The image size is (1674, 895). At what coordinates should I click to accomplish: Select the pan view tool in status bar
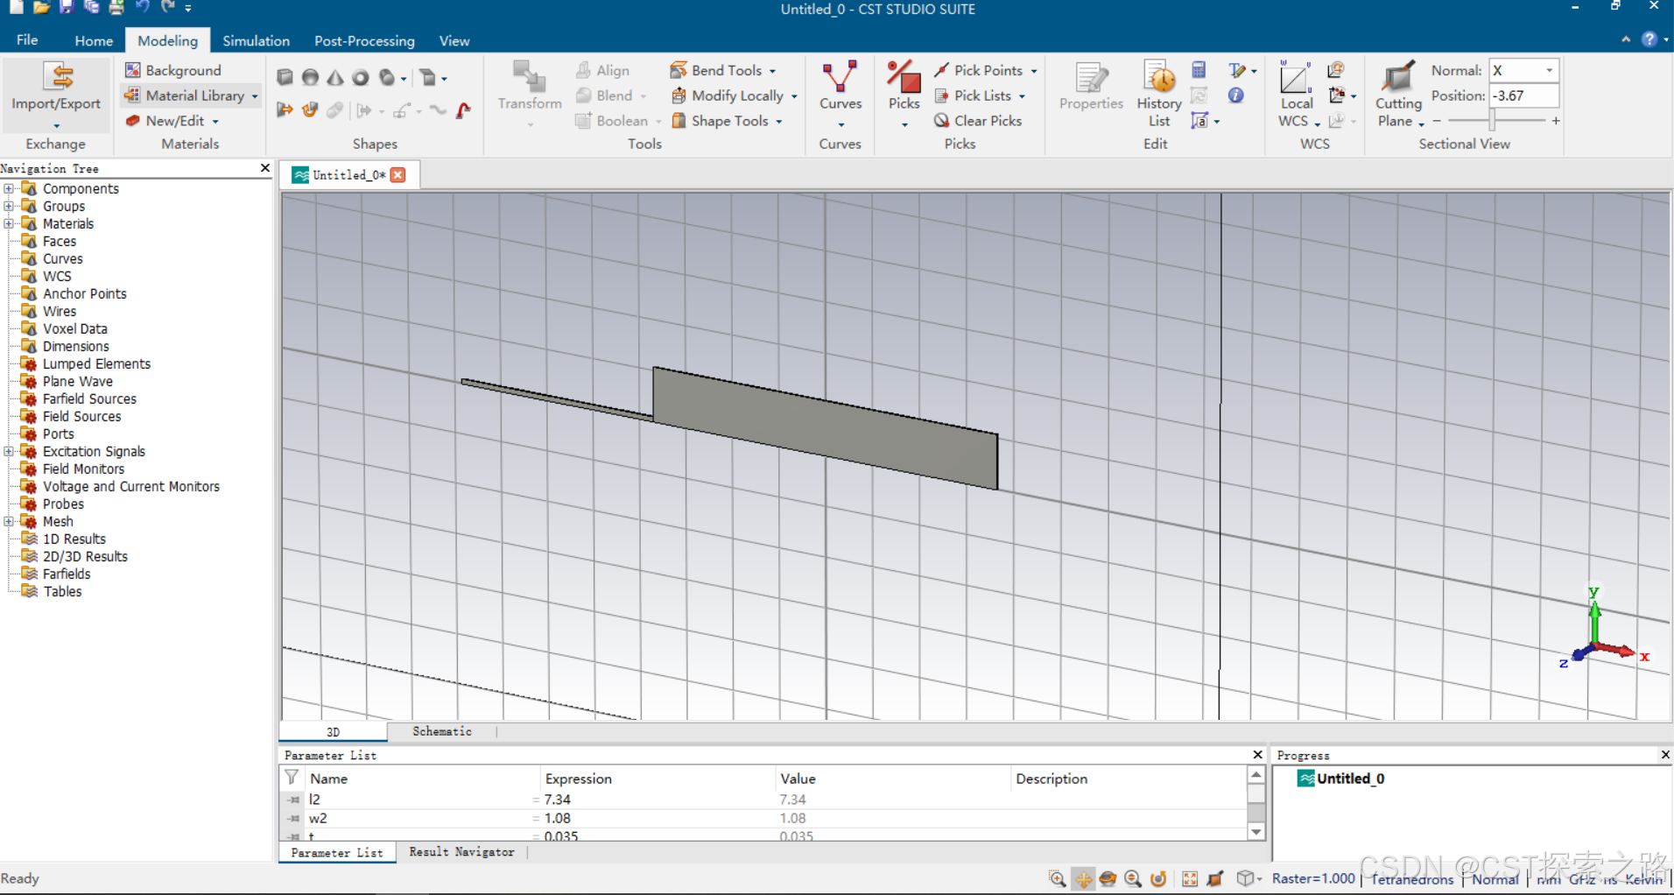1083,878
